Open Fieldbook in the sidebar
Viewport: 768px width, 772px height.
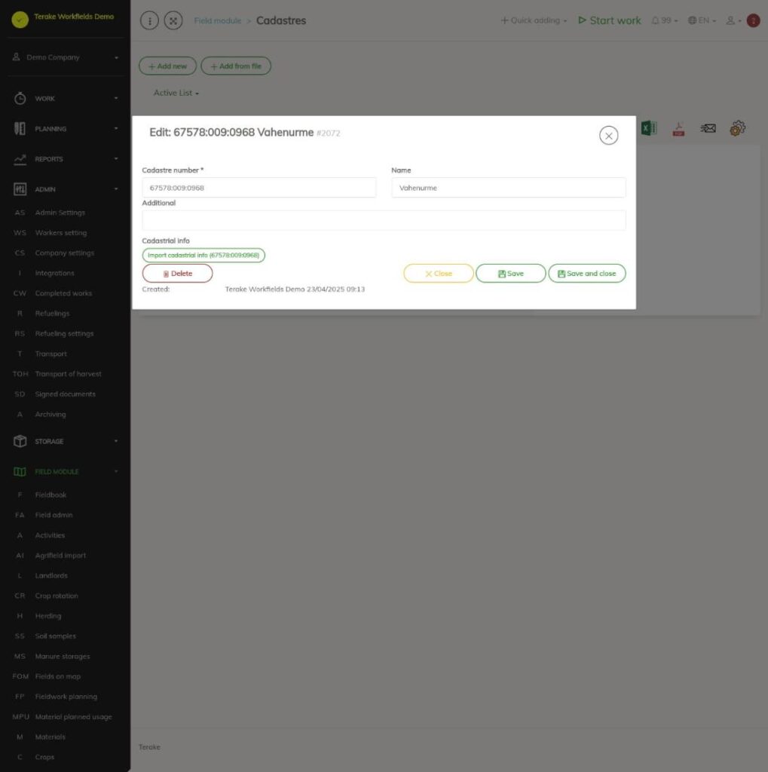(x=50, y=495)
